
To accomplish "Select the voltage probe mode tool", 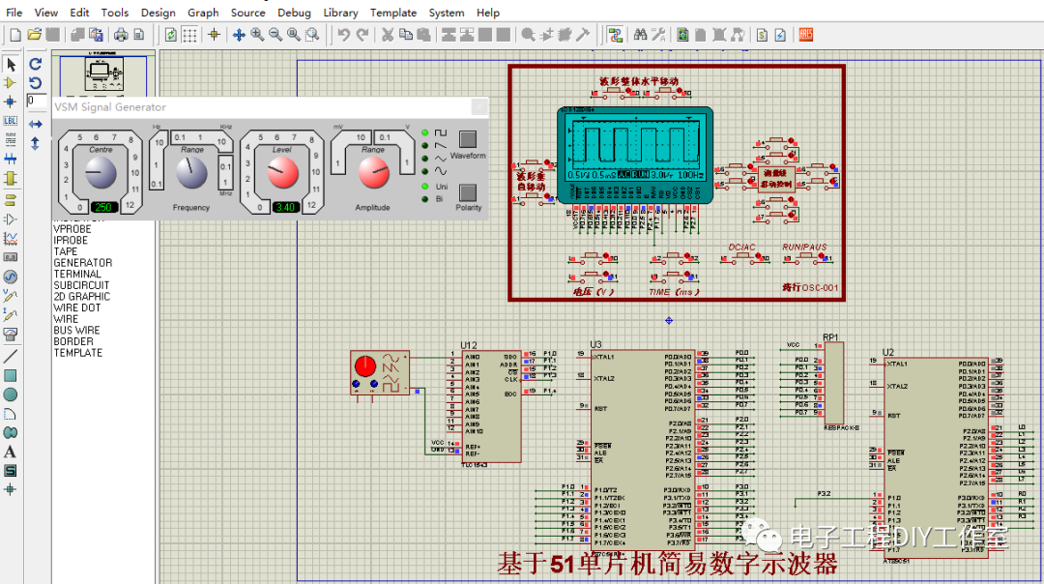I will (12, 296).
